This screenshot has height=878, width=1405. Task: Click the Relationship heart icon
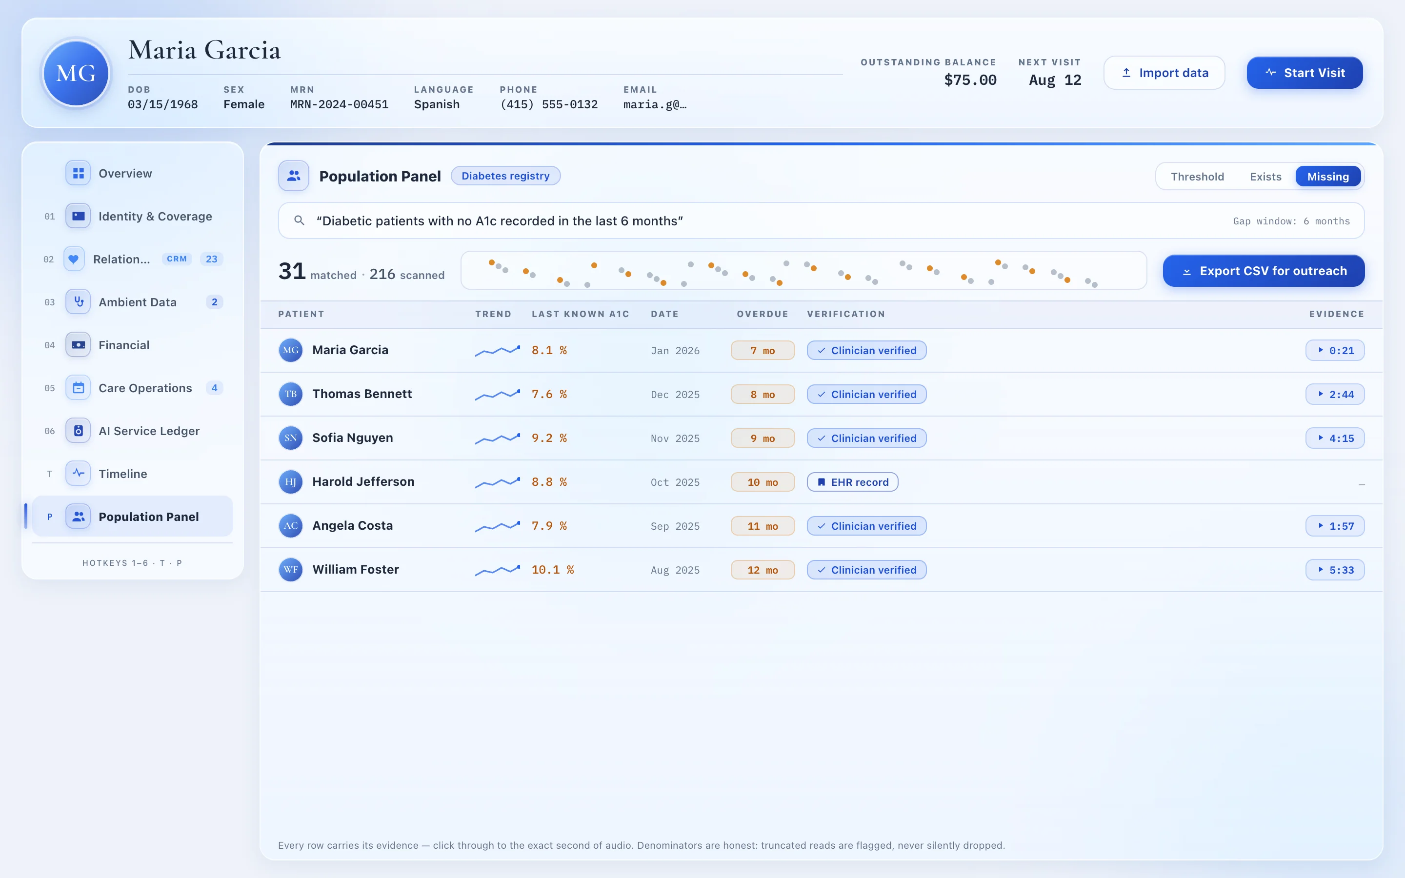tap(73, 259)
